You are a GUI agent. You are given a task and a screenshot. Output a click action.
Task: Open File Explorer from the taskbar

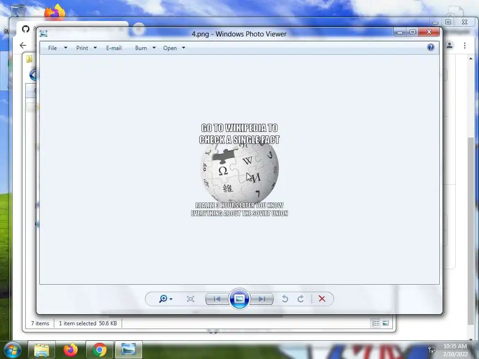click(x=42, y=350)
